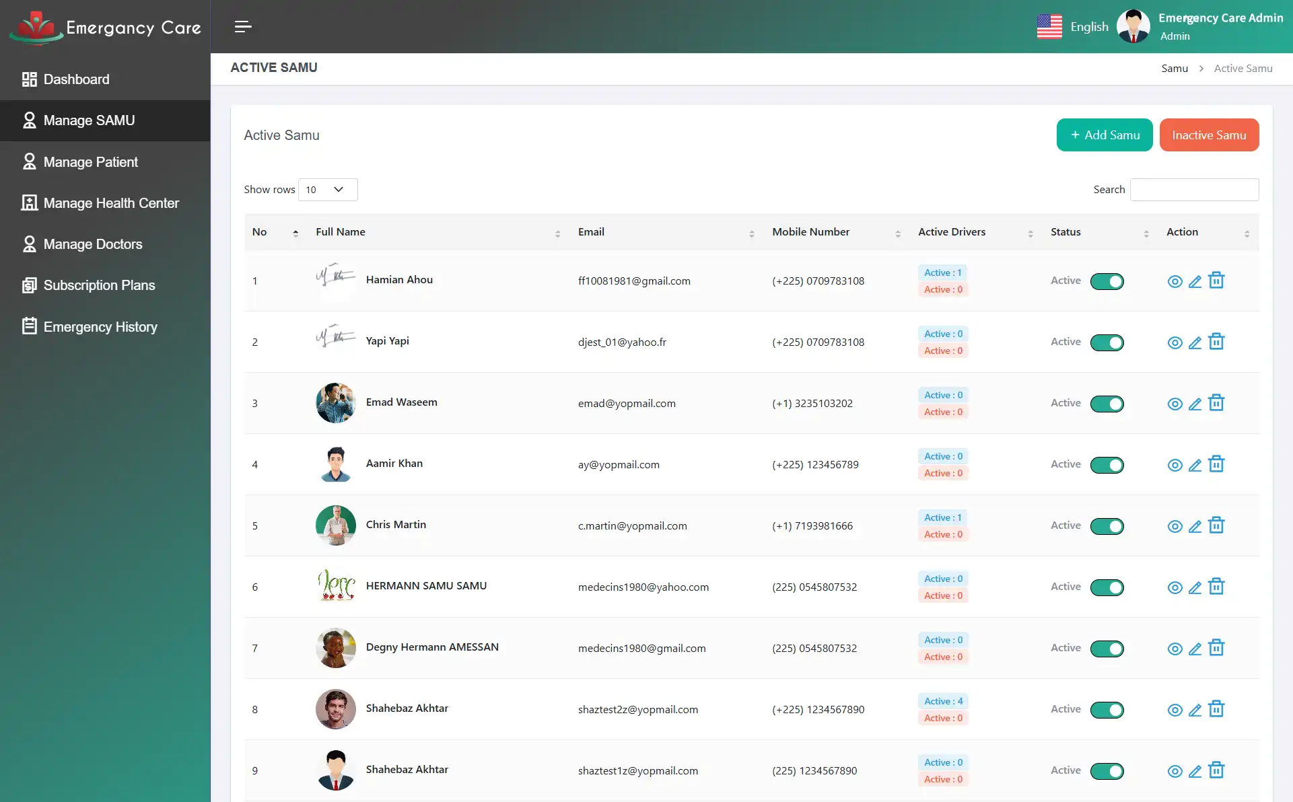
Task: Toggle off Active status for Yapi Yapi
Action: [1107, 342]
